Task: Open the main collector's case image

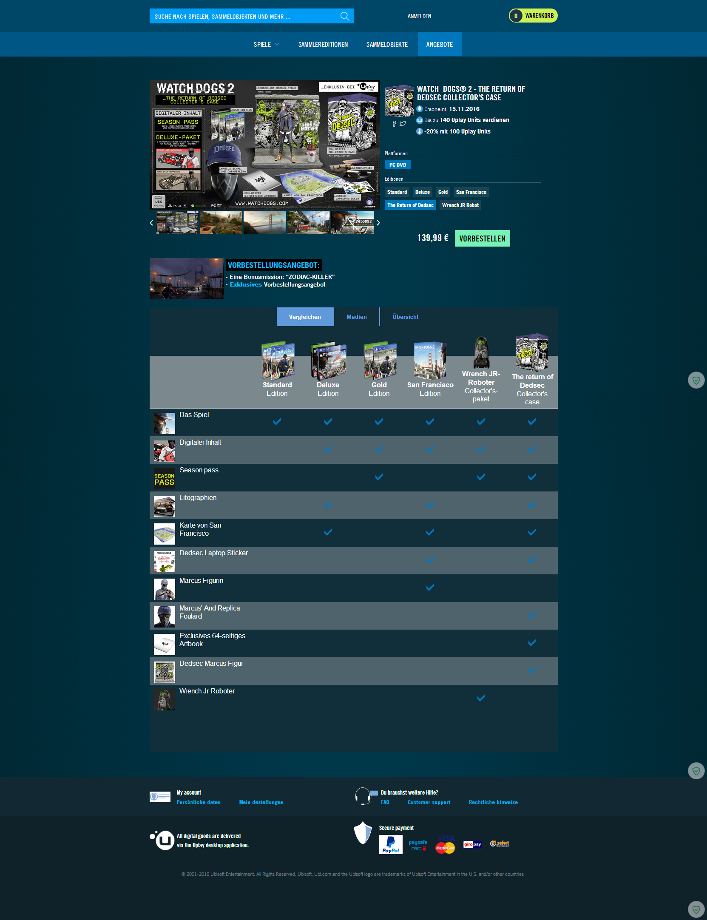Action: coord(264,144)
